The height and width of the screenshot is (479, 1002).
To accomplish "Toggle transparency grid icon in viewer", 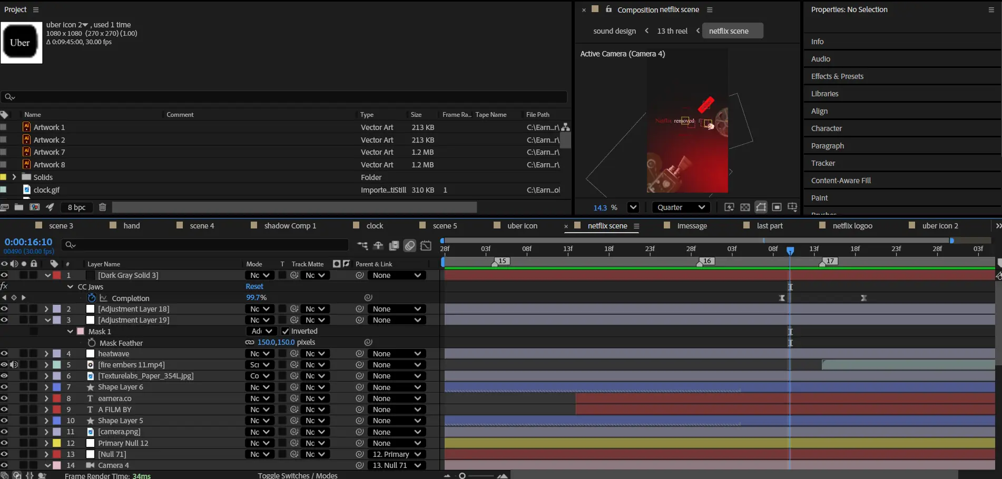I will coord(745,207).
